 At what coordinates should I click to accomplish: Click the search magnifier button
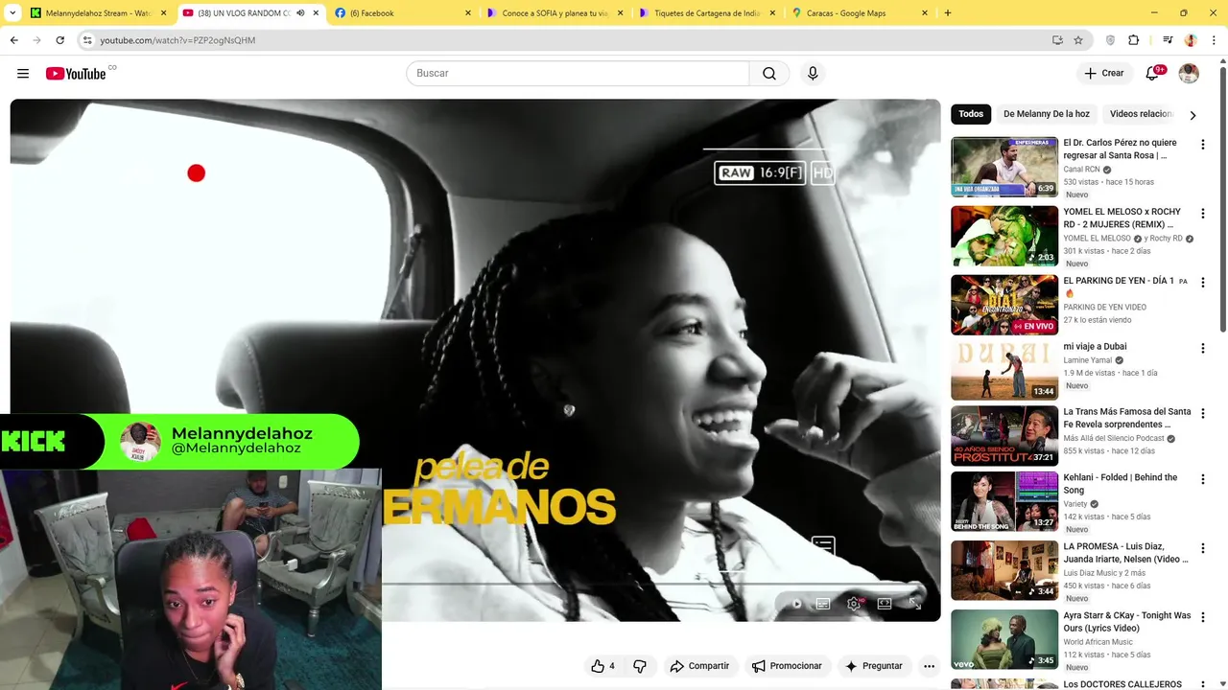pyautogui.click(x=769, y=74)
